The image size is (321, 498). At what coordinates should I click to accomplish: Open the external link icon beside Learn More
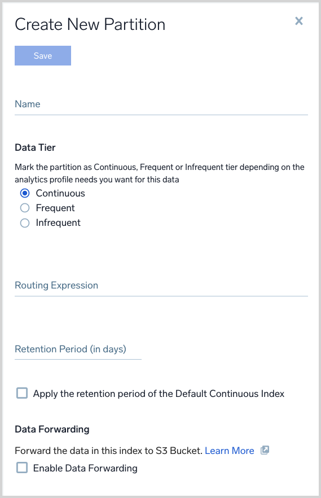click(x=265, y=450)
